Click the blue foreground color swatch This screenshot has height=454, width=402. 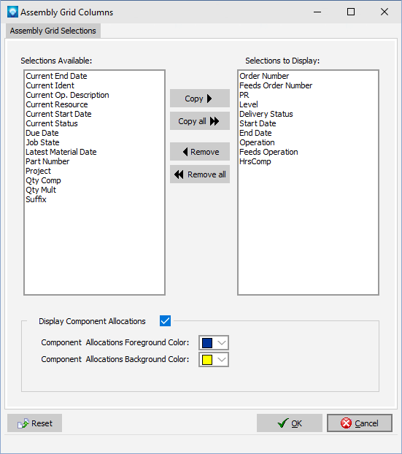[x=207, y=343]
